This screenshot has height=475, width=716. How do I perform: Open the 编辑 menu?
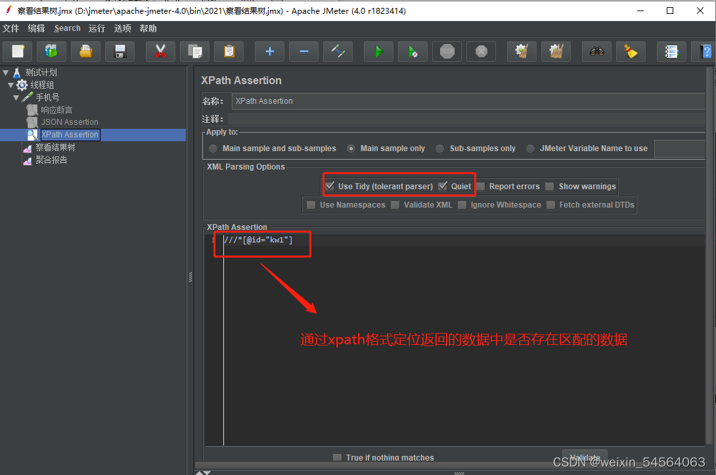point(37,28)
